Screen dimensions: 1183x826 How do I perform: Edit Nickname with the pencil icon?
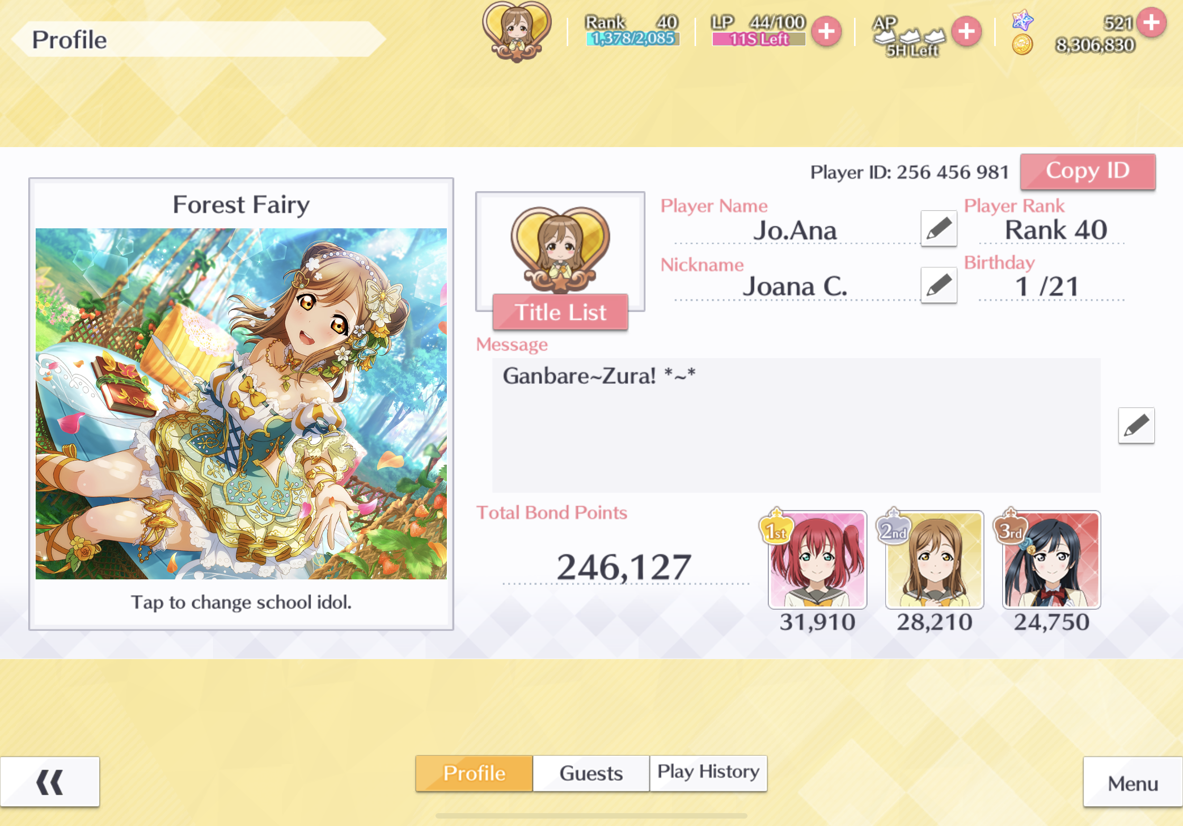pos(939,285)
